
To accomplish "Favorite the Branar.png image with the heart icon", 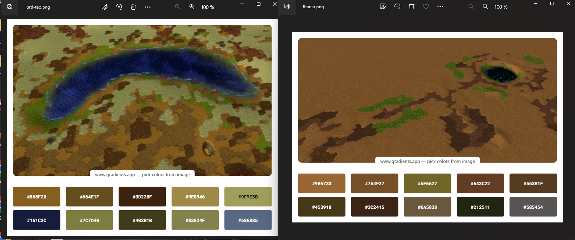I will click(x=426, y=6).
